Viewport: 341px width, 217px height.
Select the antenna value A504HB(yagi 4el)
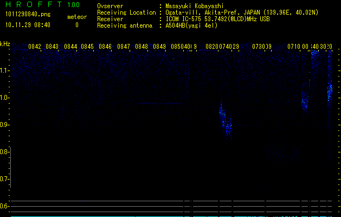(x=191, y=25)
